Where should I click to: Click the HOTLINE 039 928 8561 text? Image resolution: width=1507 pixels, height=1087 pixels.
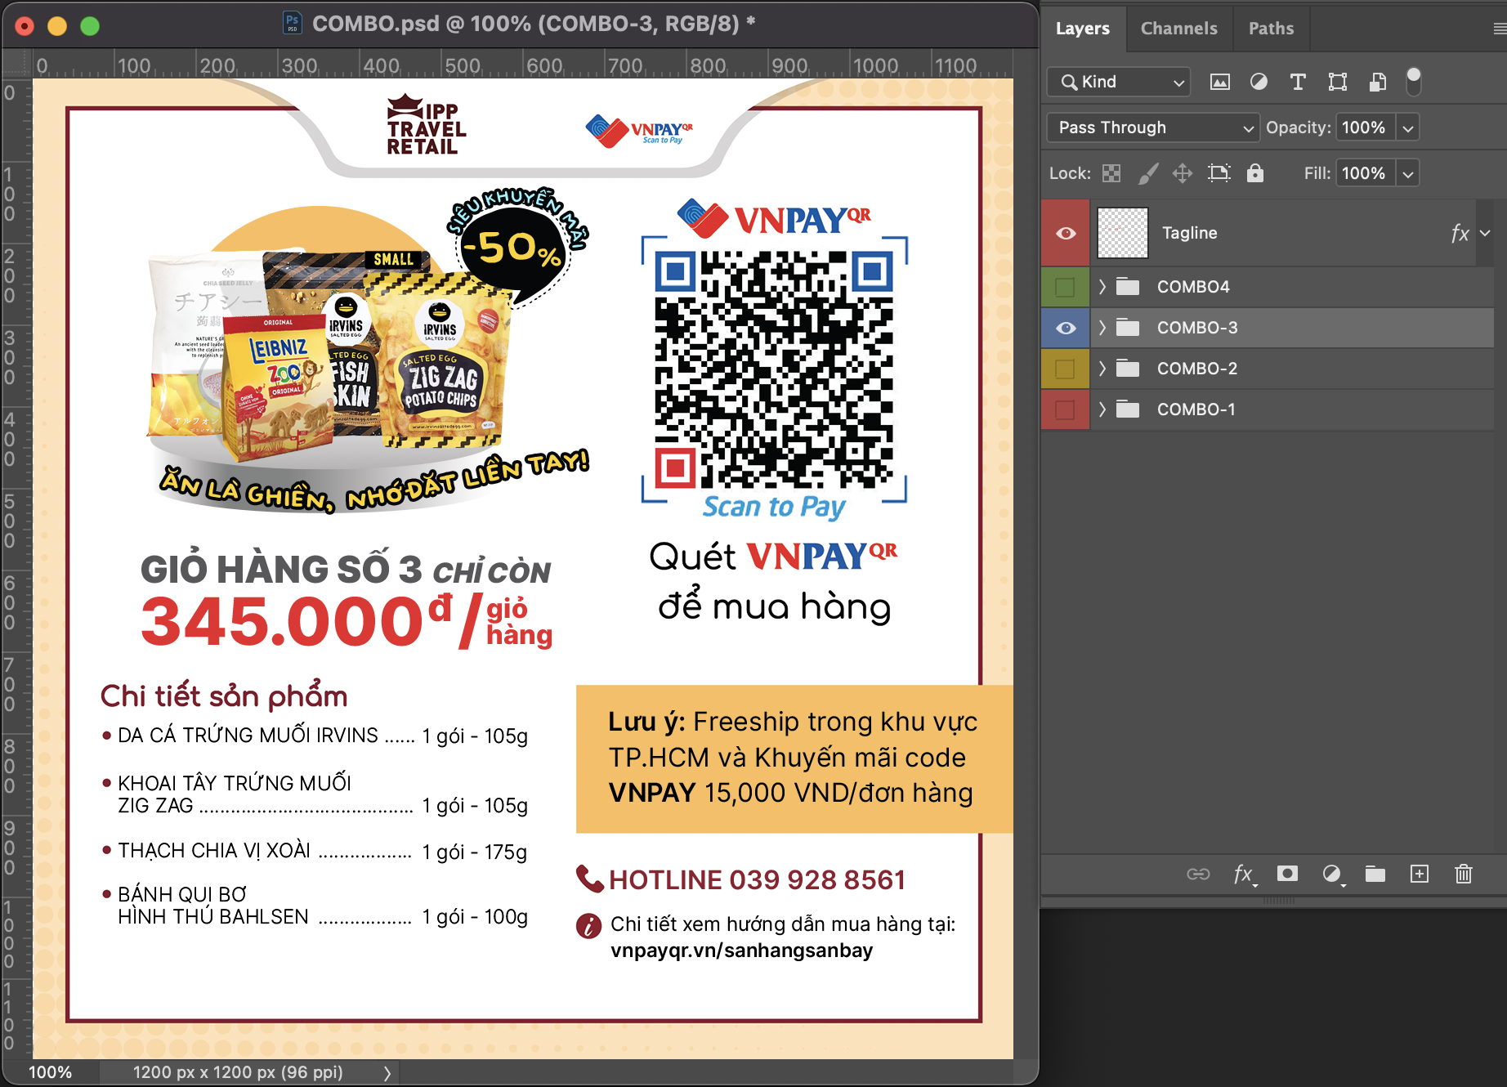pos(757,880)
